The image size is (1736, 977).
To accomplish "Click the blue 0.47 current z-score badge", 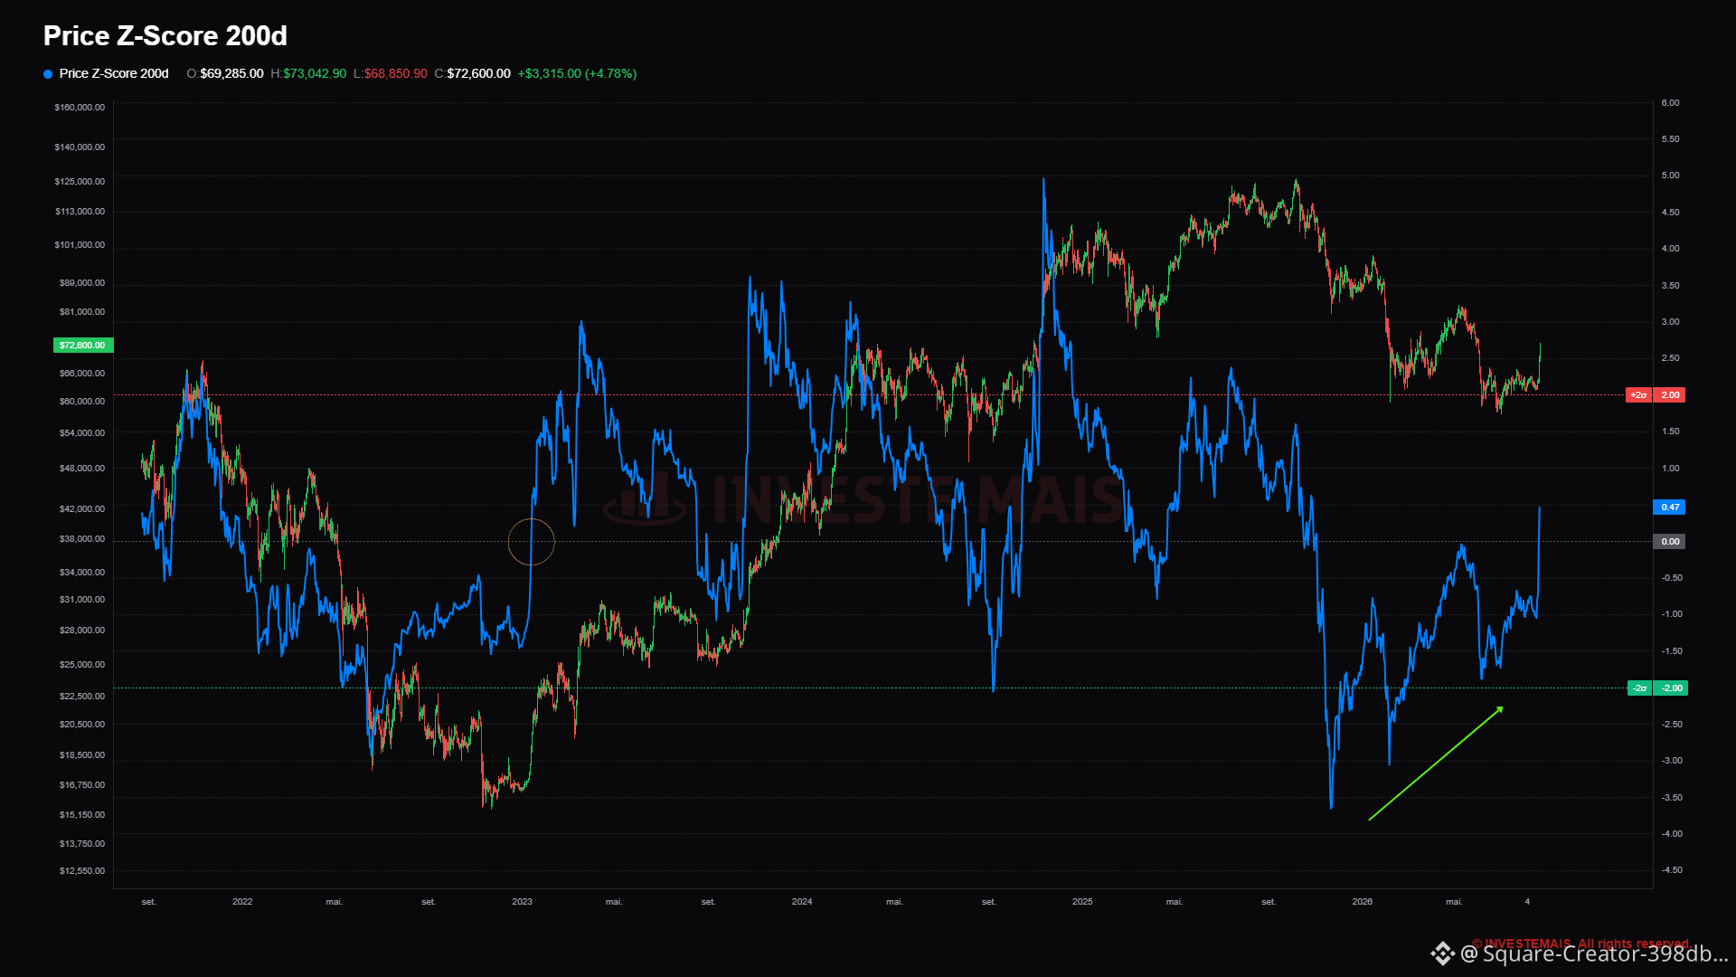I will point(1669,507).
